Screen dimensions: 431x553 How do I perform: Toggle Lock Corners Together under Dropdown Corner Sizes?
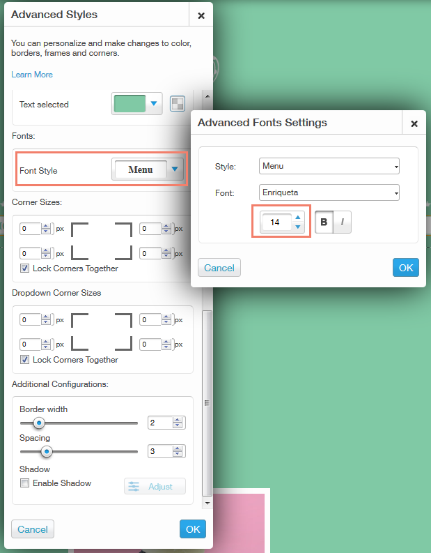[x=24, y=360]
